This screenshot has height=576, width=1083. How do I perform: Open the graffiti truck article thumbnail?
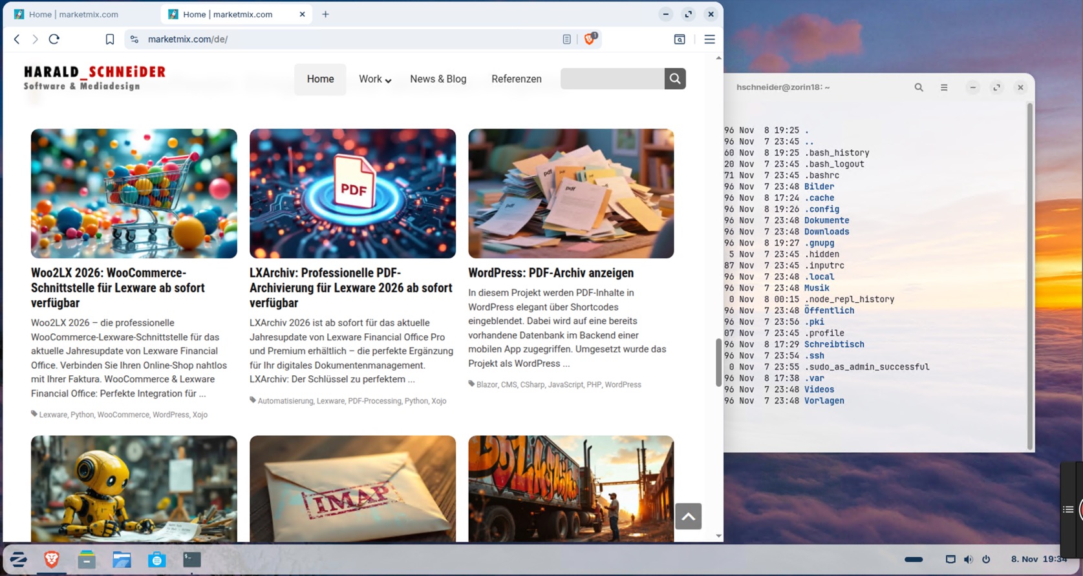pyautogui.click(x=571, y=489)
